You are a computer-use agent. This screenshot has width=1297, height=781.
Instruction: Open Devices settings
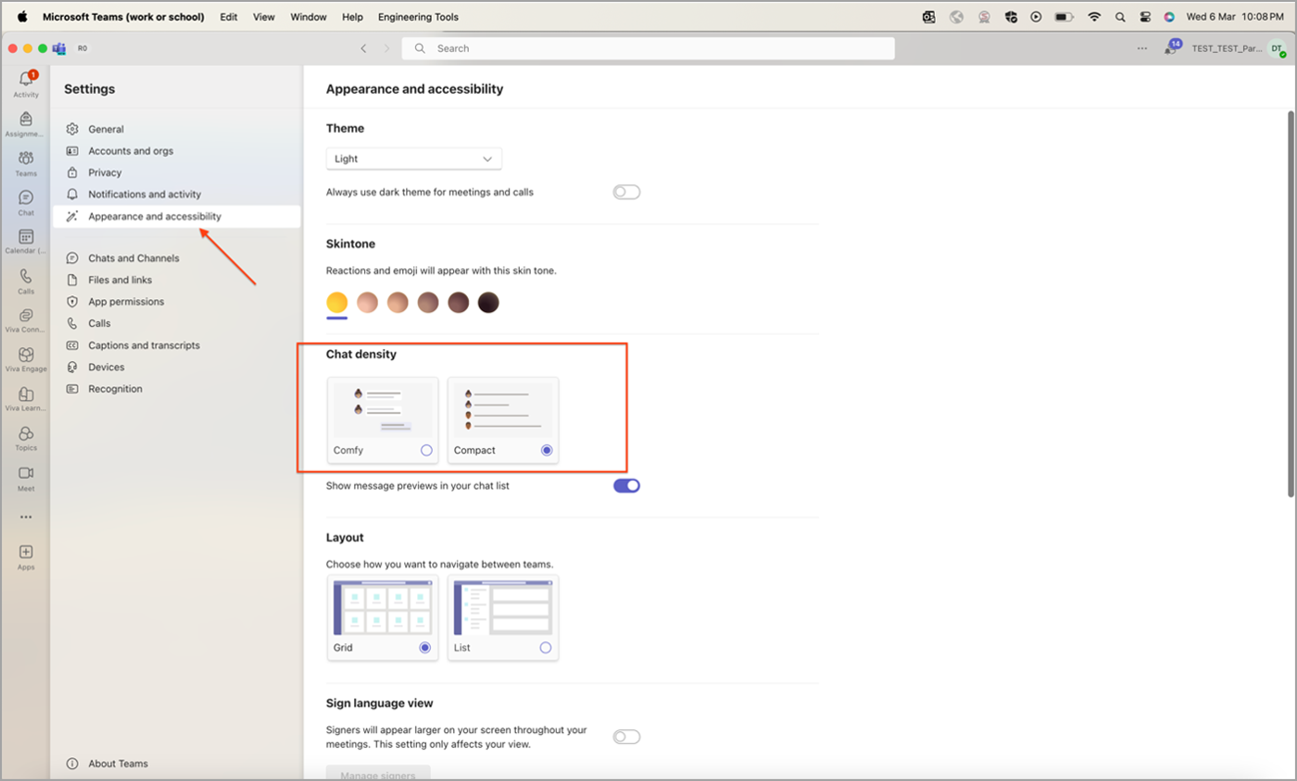coord(177,367)
